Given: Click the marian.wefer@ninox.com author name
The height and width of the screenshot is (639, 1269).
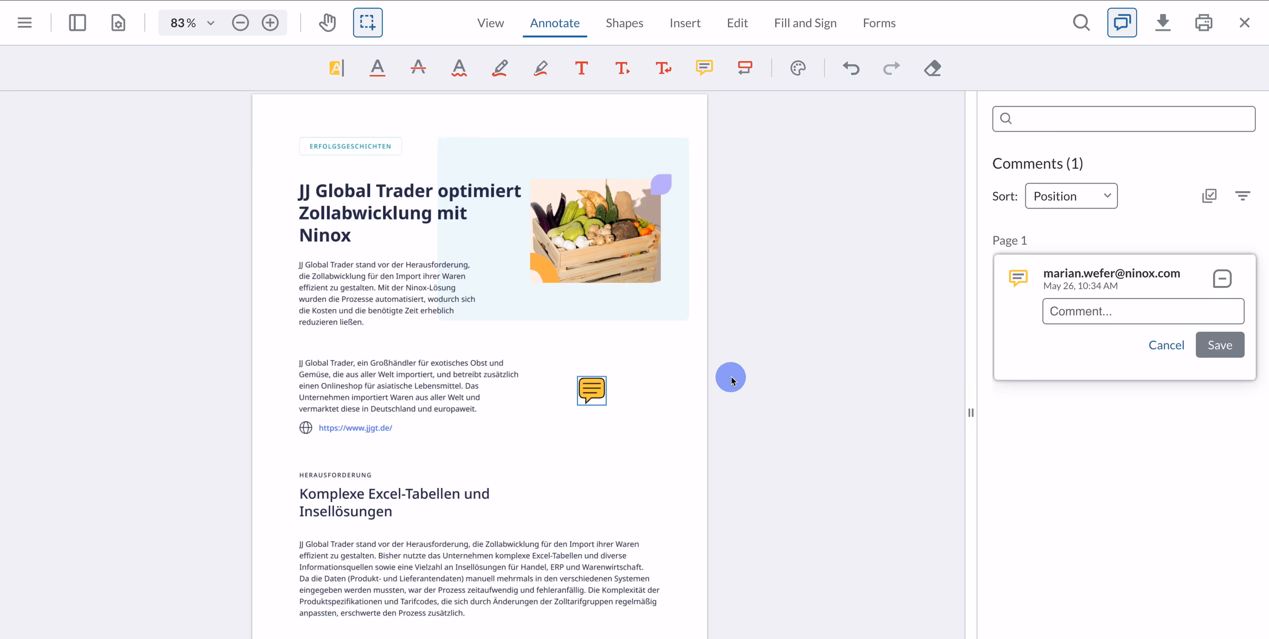Looking at the screenshot, I should [x=1111, y=273].
